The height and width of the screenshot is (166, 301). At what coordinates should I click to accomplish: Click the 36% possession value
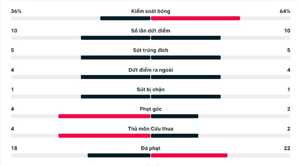click(16, 11)
